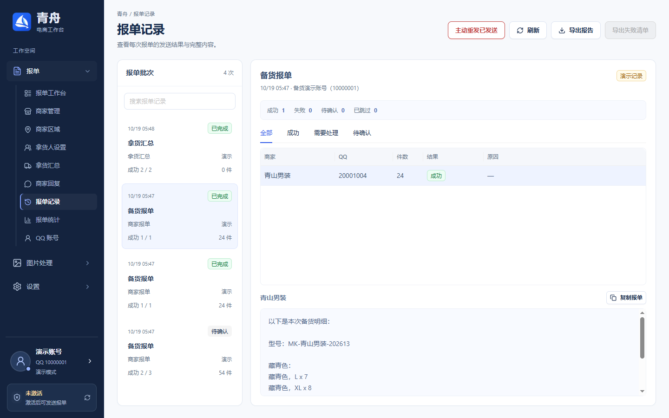The height and width of the screenshot is (418, 669).
Task: Click the 青舟 breadcrumb link
Action: tap(122, 14)
